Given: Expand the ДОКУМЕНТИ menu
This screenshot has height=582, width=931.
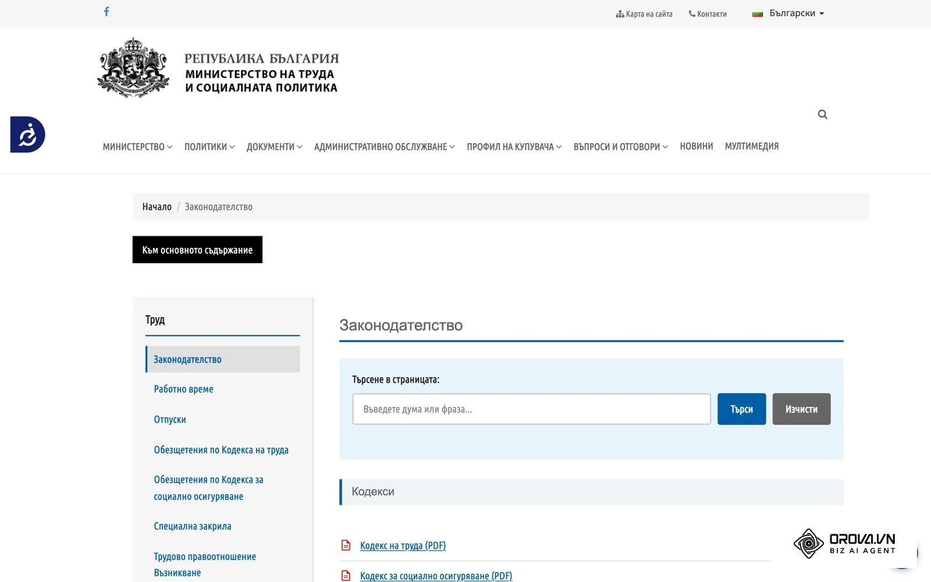Looking at the screenshot, I should [274, 147].
